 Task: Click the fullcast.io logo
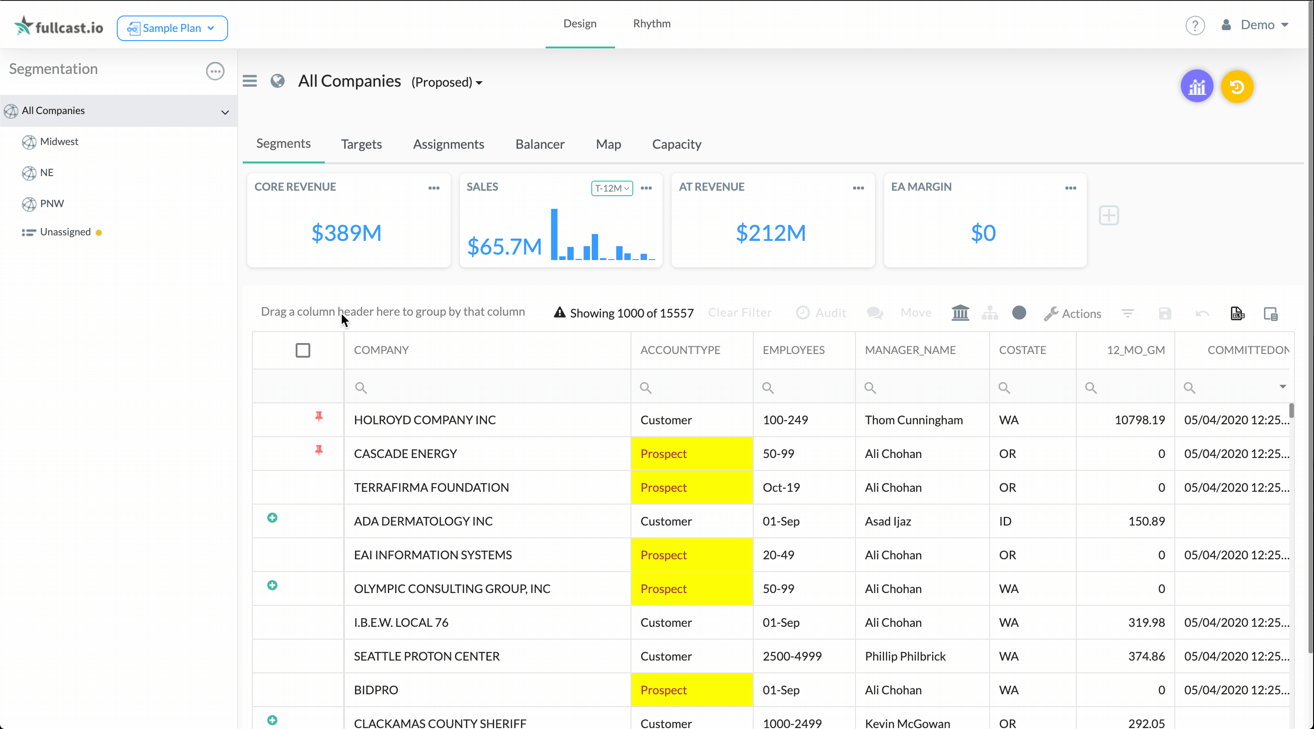click(59, 26)
